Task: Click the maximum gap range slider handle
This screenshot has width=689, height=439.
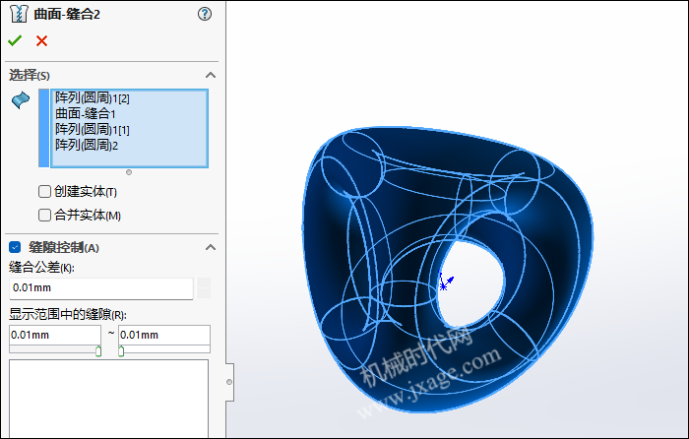Action: [x=121, y=351]
